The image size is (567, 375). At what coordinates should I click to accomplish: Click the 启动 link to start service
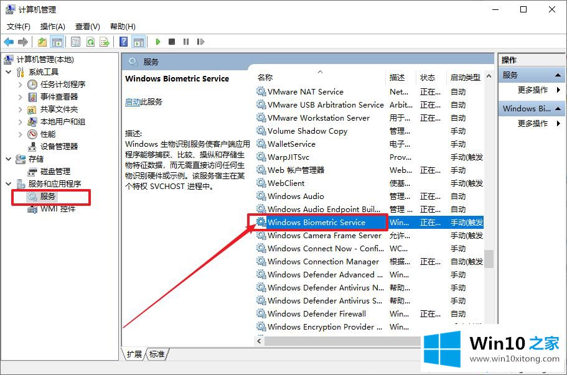click(133, 102)
